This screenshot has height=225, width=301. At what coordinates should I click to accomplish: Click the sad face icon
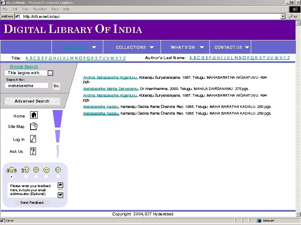pos(58,170)
